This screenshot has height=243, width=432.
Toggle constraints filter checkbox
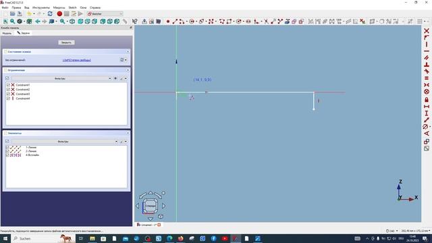tap(7, 78)
